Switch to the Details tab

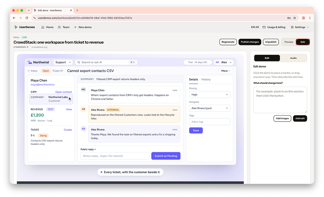click(x=193, y=79)
